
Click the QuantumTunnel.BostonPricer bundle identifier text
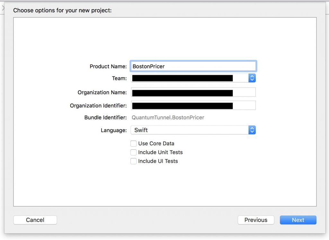pyautogui.click(x=168, y=117)
